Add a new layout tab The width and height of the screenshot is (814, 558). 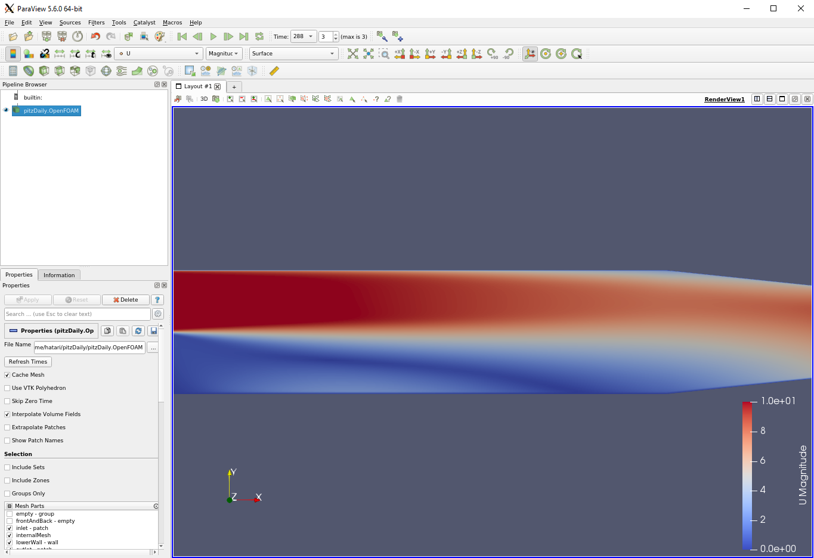tap(234, 87)
